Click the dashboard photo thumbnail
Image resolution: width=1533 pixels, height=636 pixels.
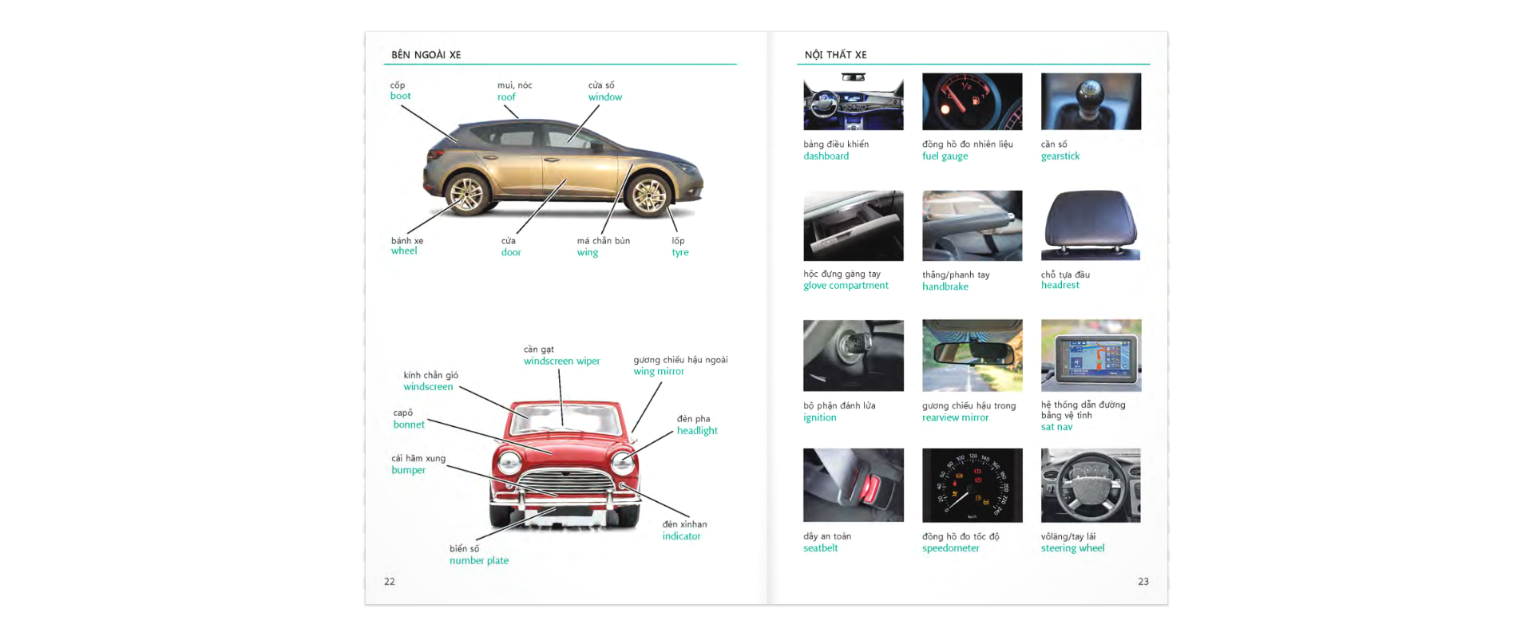point(853,101)
